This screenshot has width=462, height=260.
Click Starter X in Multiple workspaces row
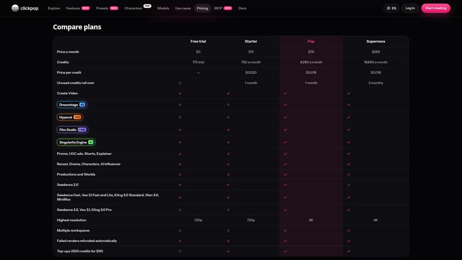[228, 231]
